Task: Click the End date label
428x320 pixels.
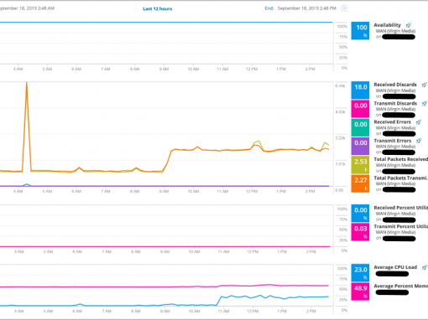Action: [x=269, y=8]
